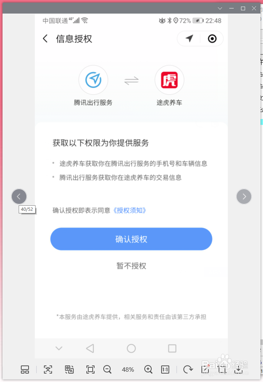This screenshot has width=263, height=382.
Task: Zoom in with the magnifier plus icon
Action: (148, 370)
